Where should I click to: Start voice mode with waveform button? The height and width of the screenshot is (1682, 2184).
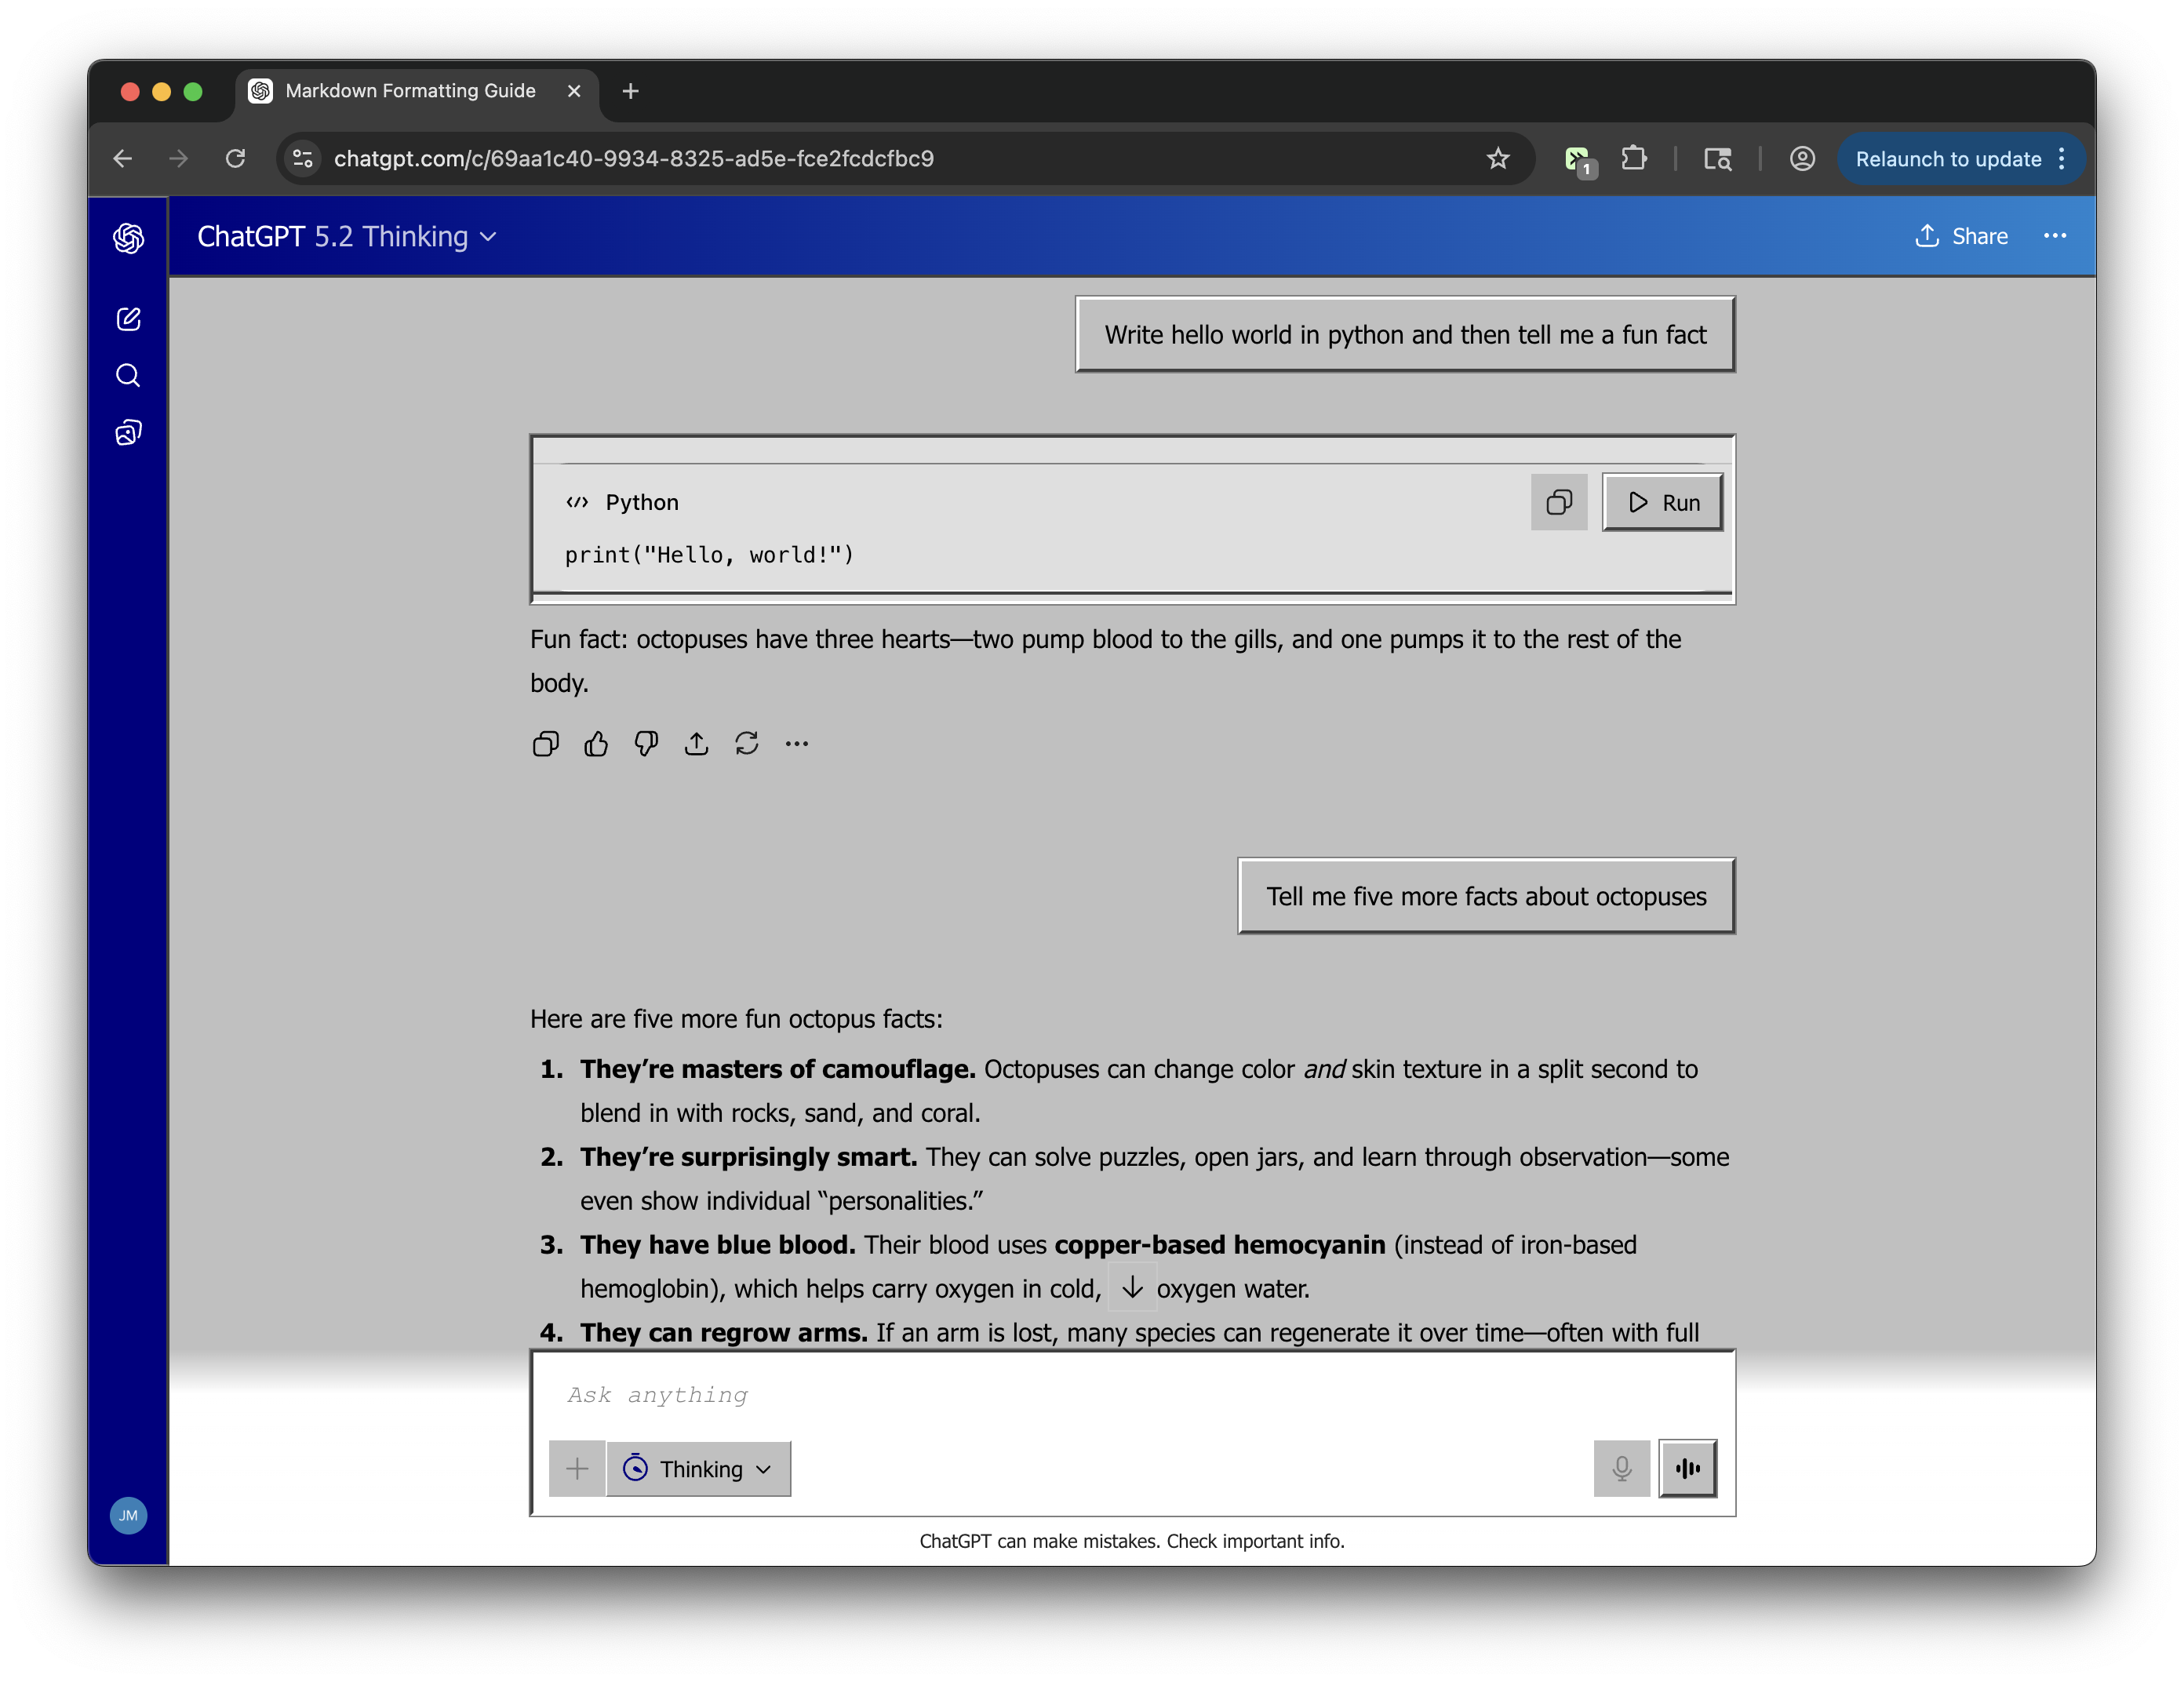tap(1687, 1468)
